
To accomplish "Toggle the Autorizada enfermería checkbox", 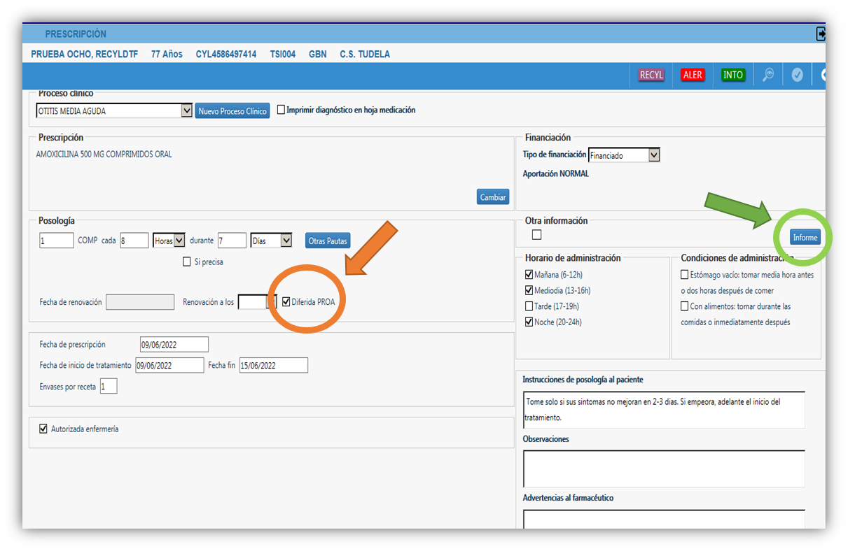I will point(43,429).
